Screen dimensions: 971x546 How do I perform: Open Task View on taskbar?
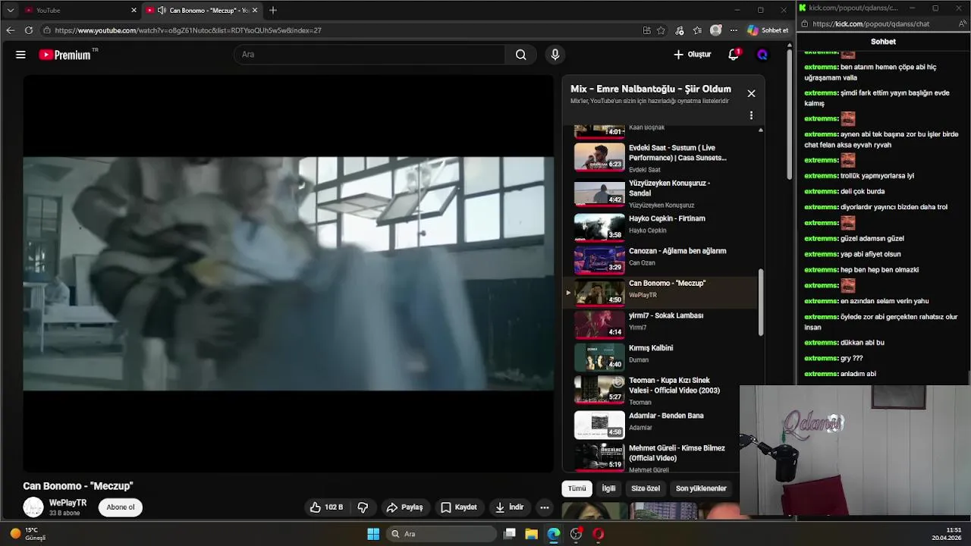510,534
